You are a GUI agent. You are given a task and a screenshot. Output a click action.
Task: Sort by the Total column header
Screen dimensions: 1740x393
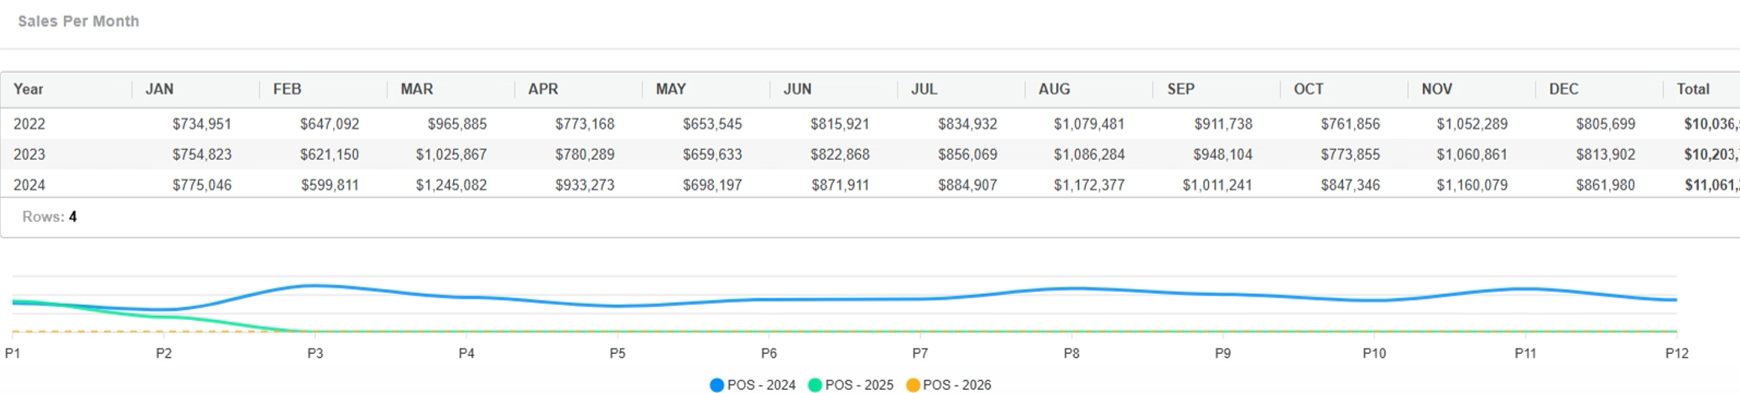pos(1693,89)
